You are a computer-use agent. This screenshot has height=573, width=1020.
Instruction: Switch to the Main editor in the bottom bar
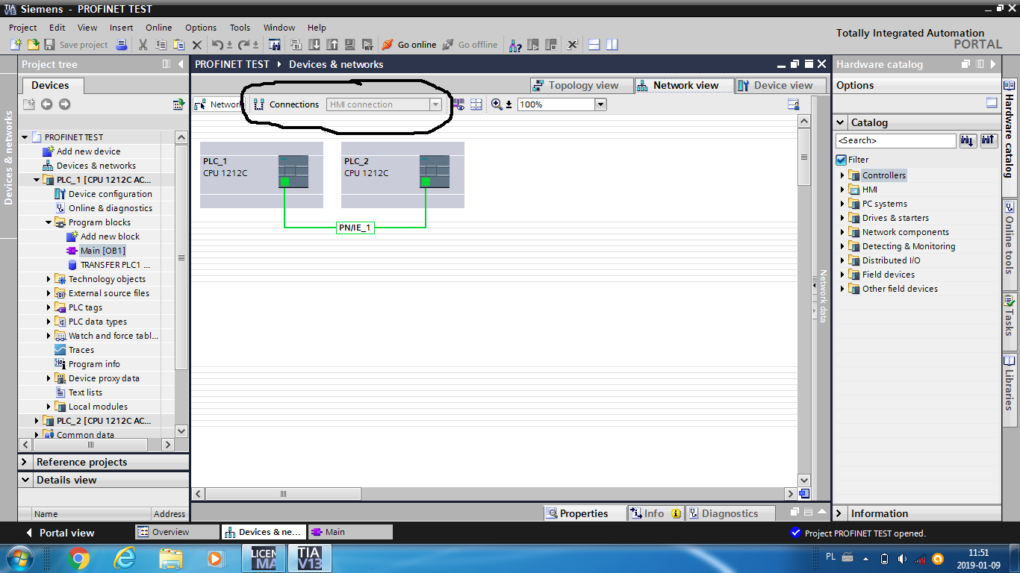(350, 532)
